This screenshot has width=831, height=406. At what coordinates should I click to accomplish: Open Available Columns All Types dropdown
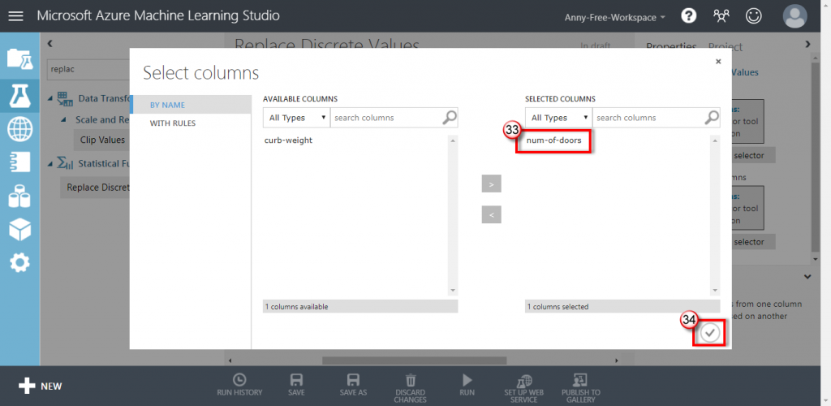click(296, 118)
